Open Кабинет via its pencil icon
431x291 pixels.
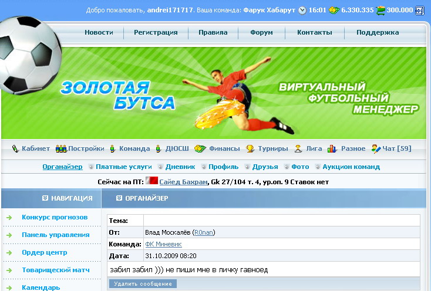[x=15, y=149]
